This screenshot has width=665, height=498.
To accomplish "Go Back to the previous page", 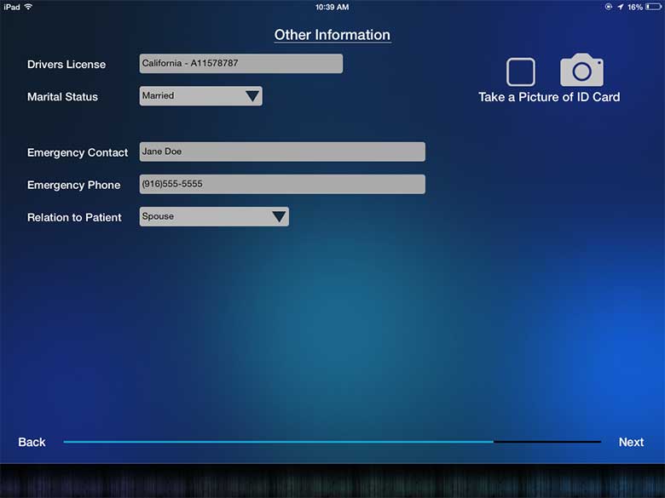I will click(32, 442).
